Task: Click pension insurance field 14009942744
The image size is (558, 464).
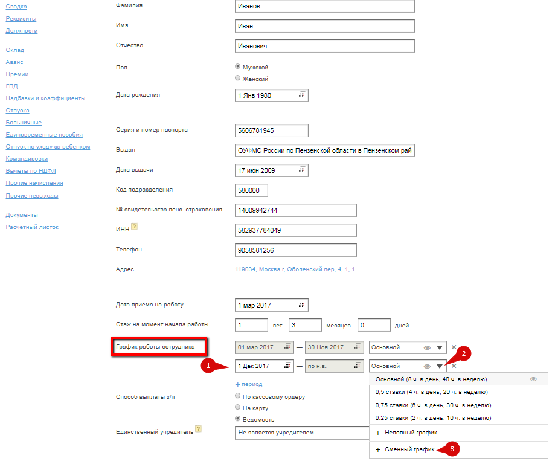Action: tap(296, 210)
